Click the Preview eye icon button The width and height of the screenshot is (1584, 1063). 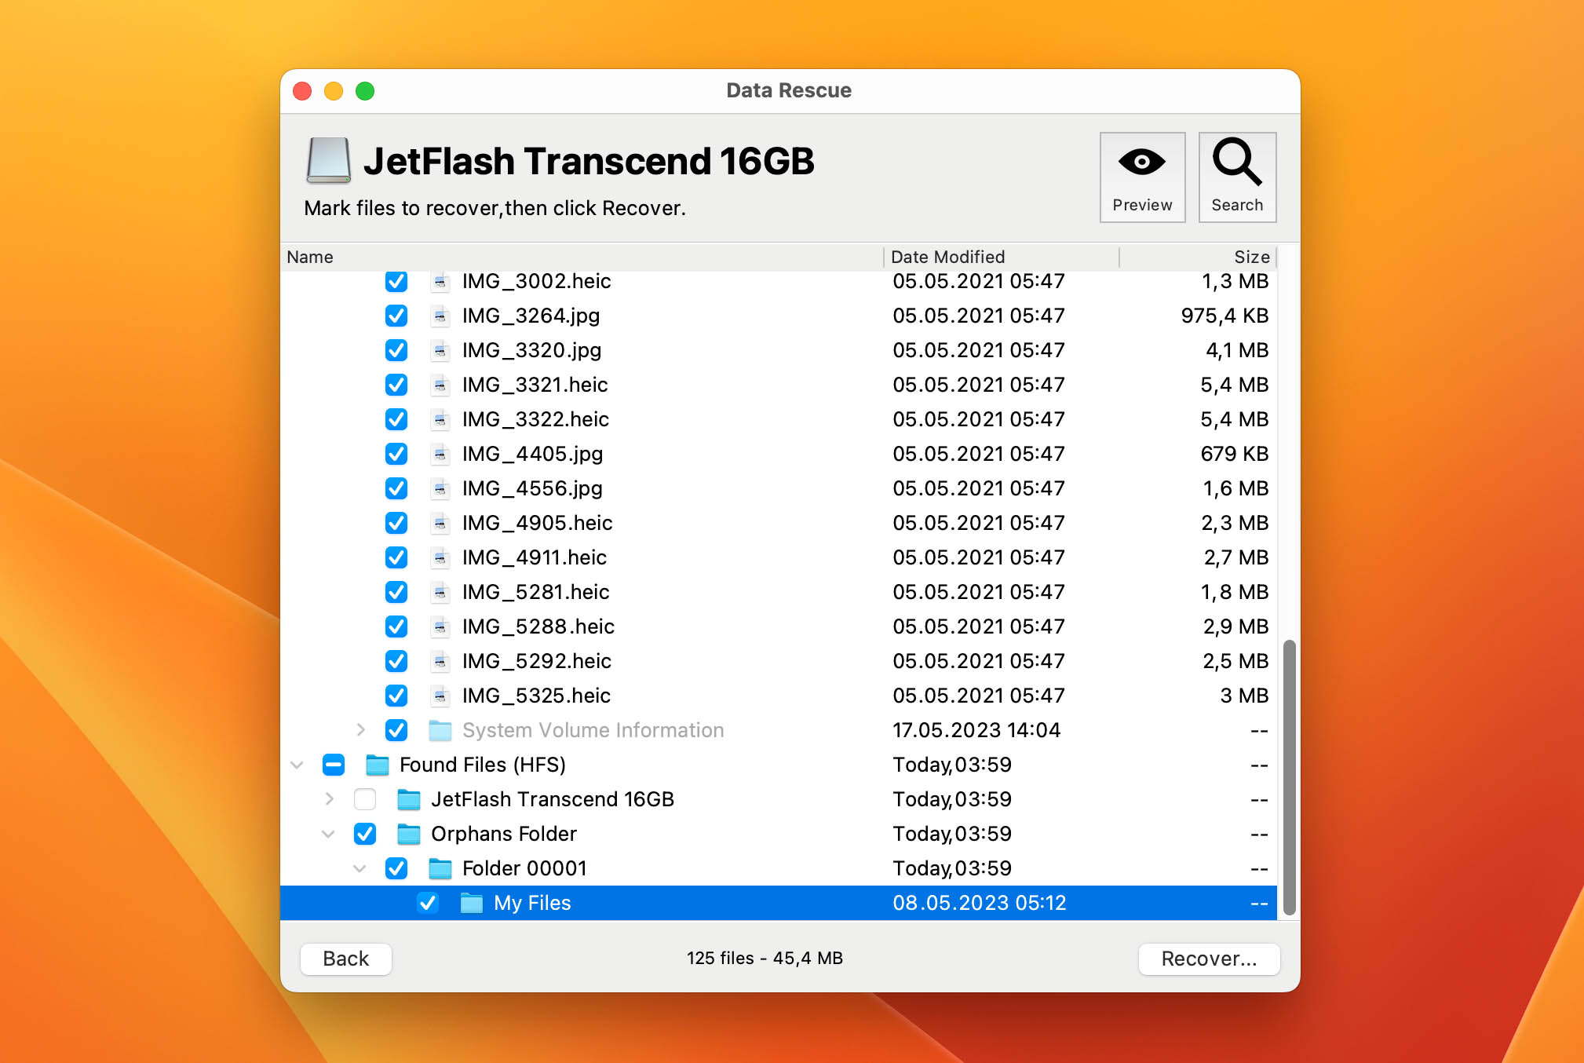coord(1142,177)
